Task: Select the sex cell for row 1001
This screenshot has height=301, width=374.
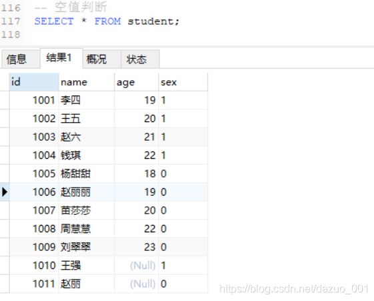Action: coord(183,100)
